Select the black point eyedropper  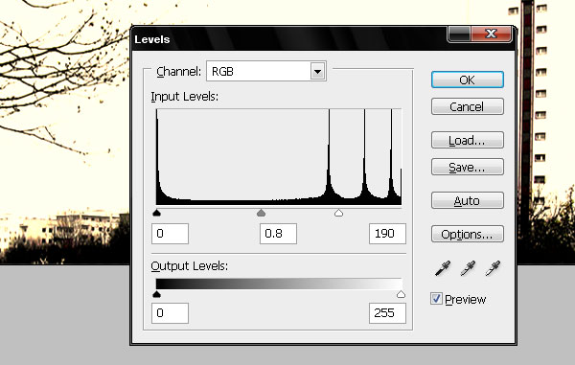point(443,268)
